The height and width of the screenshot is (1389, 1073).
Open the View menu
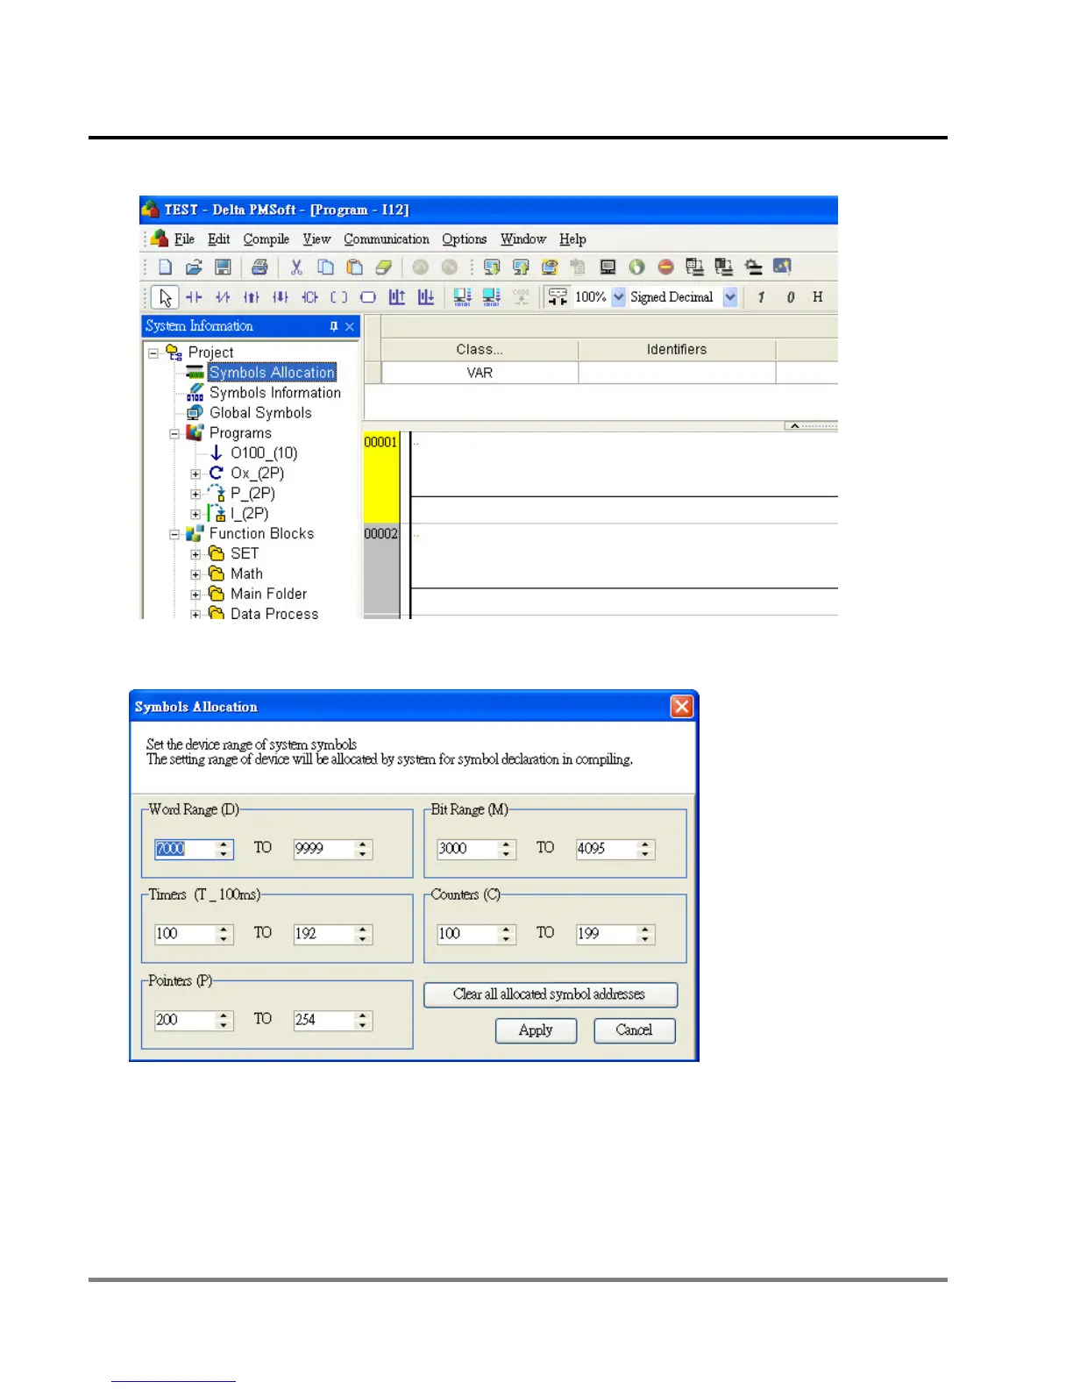(x=316, y=239)
